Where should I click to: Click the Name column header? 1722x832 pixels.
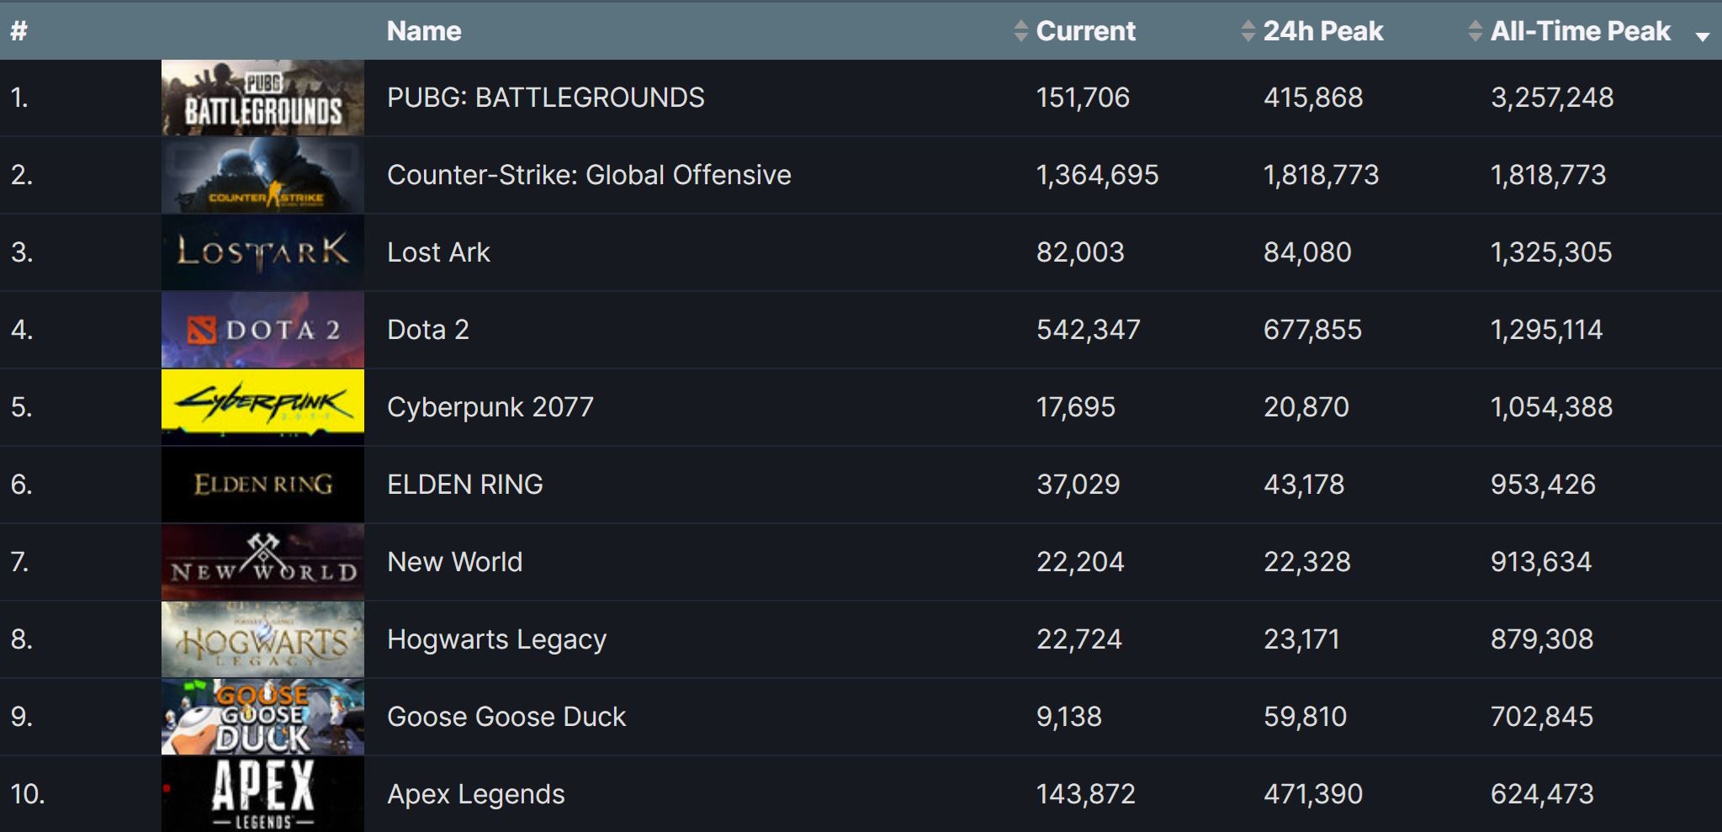click(x=424, y=31)
